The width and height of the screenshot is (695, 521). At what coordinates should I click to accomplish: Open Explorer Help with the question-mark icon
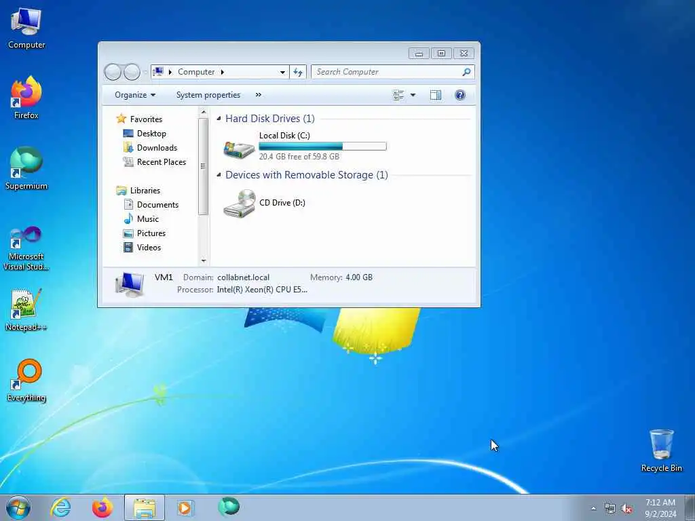tap(460, 95)
